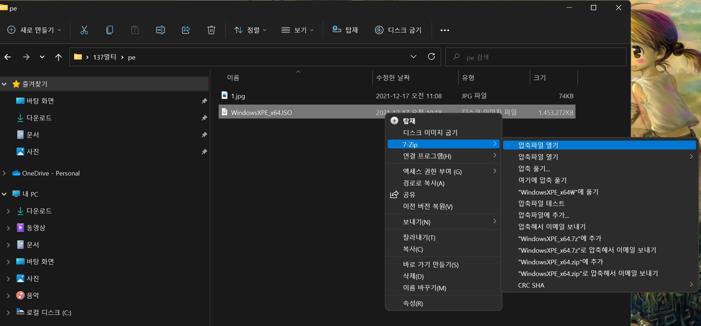This screenshot has width=701, height=326.
Task: Expand 동영상 under 내 PC
Action: click(8, 228)
